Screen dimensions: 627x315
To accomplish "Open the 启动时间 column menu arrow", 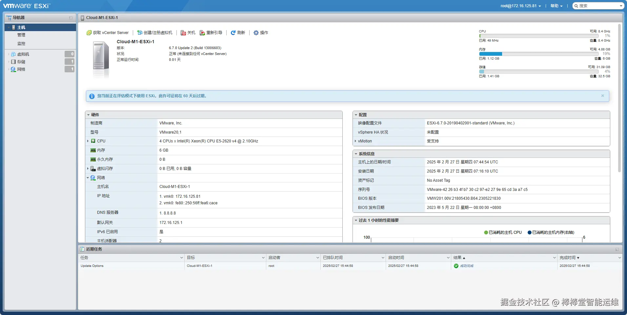I will [448, 258].
